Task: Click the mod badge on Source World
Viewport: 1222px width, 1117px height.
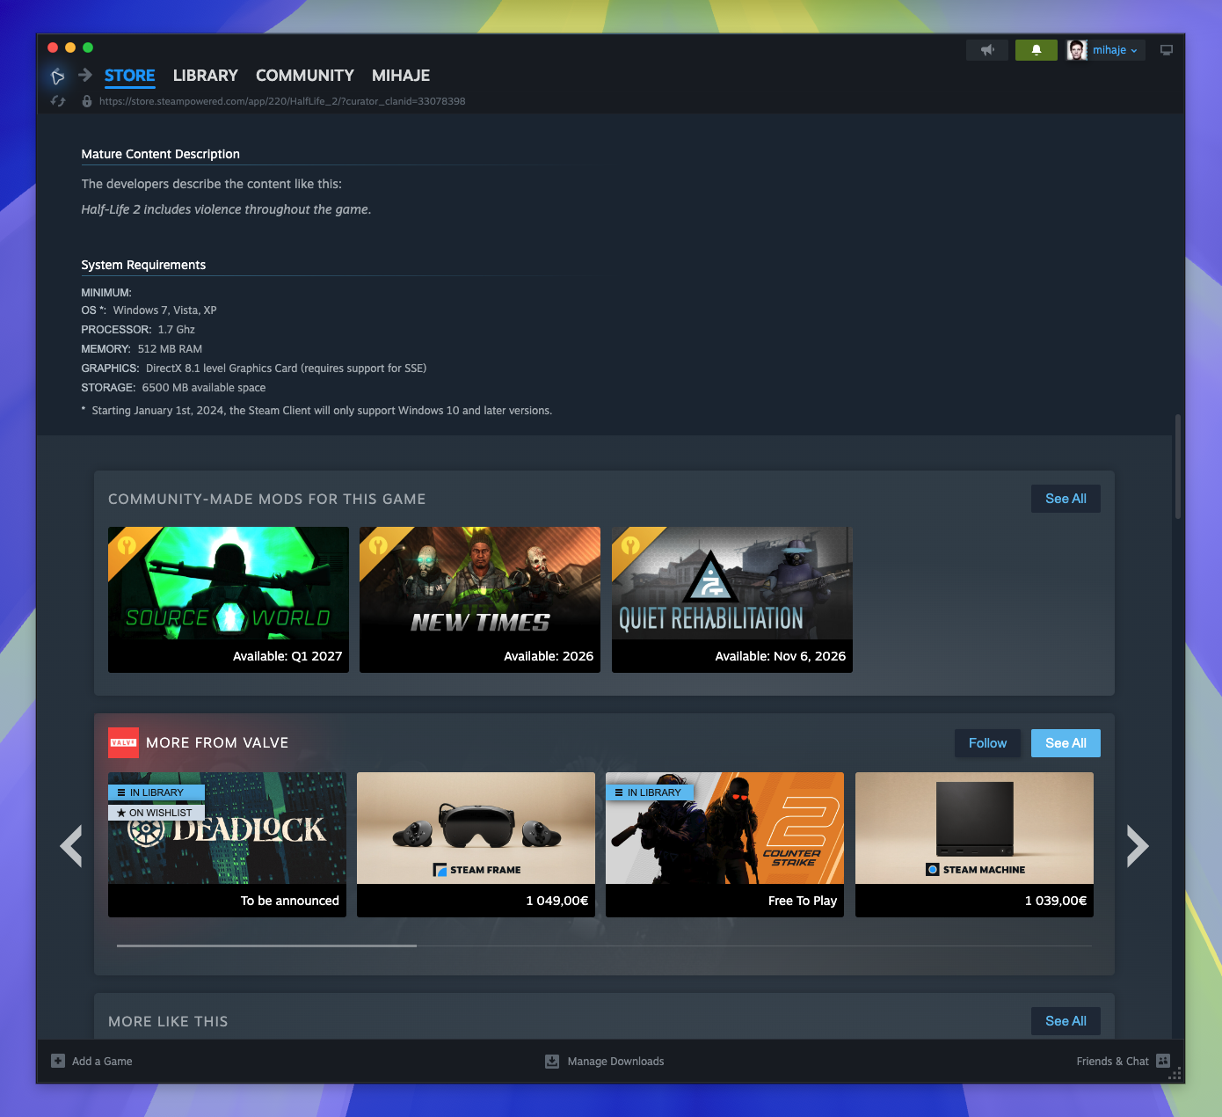Action: tap(127, 545)
